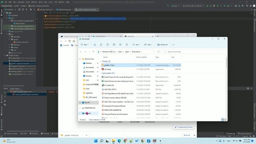
Task: Open the three-dot See more menu in Explorer
Action: point(173,44)
